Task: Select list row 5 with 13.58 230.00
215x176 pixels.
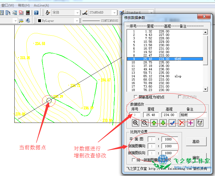Action: point(165,45)
